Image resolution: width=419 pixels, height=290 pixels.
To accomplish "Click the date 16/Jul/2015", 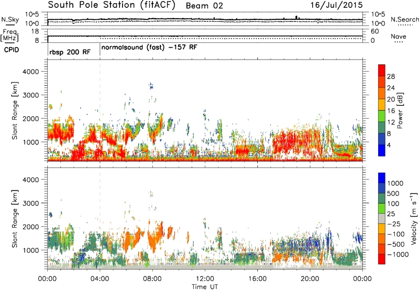I will [x=336, y=5].
